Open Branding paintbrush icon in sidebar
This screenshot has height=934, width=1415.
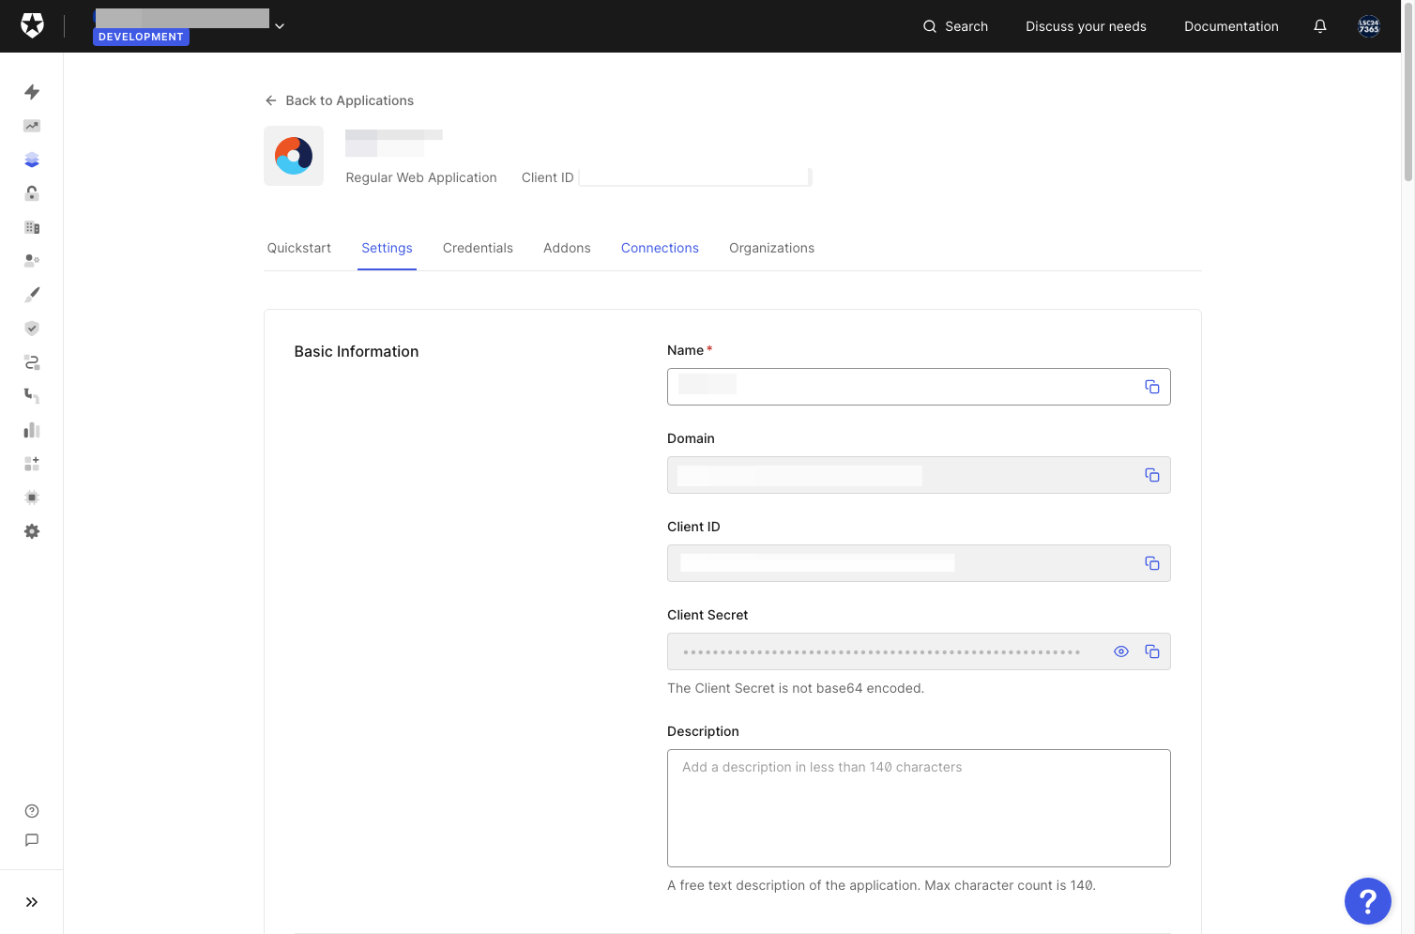(x=32, y=295)
